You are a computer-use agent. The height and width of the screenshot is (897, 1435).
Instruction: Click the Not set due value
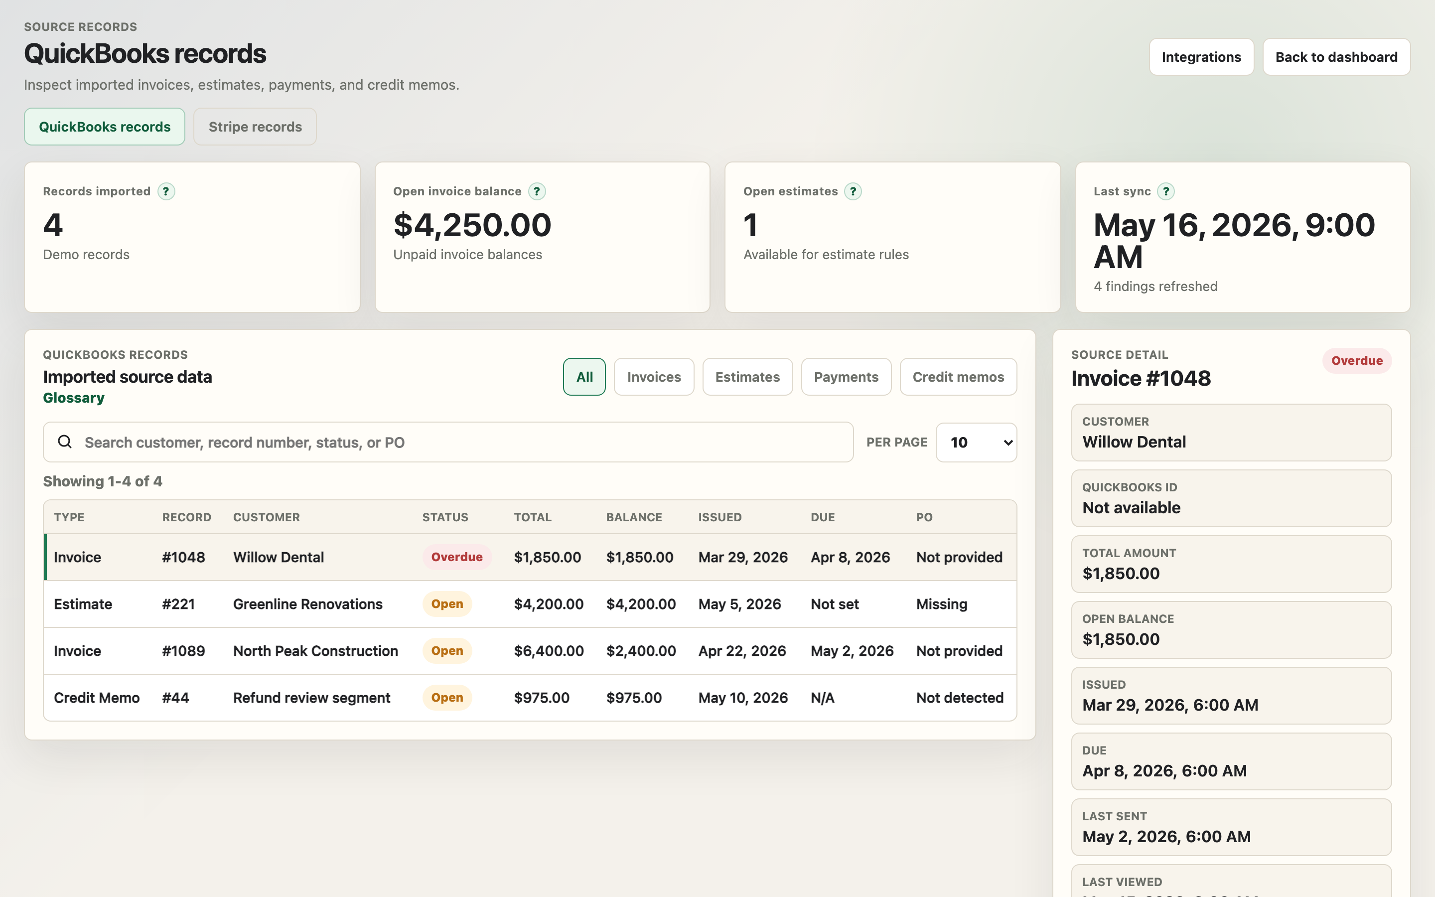[x=834, y=604]
